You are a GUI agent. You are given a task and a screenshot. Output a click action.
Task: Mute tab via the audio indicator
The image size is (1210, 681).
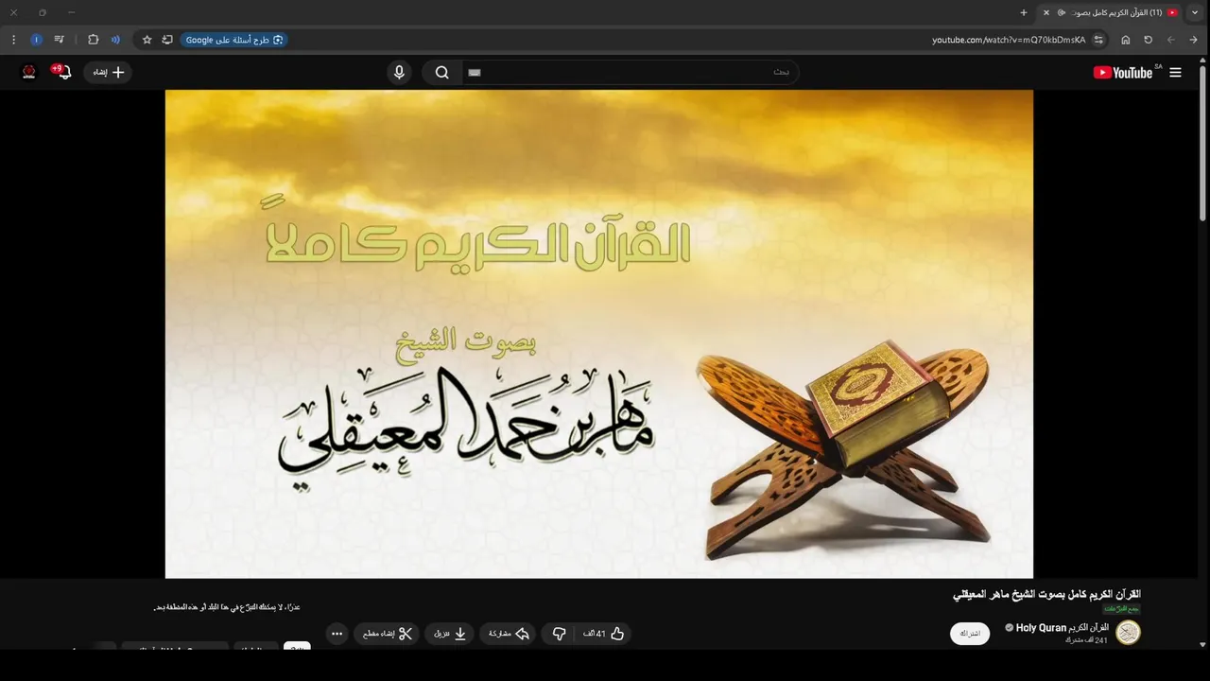click(x=1062, y=12)
